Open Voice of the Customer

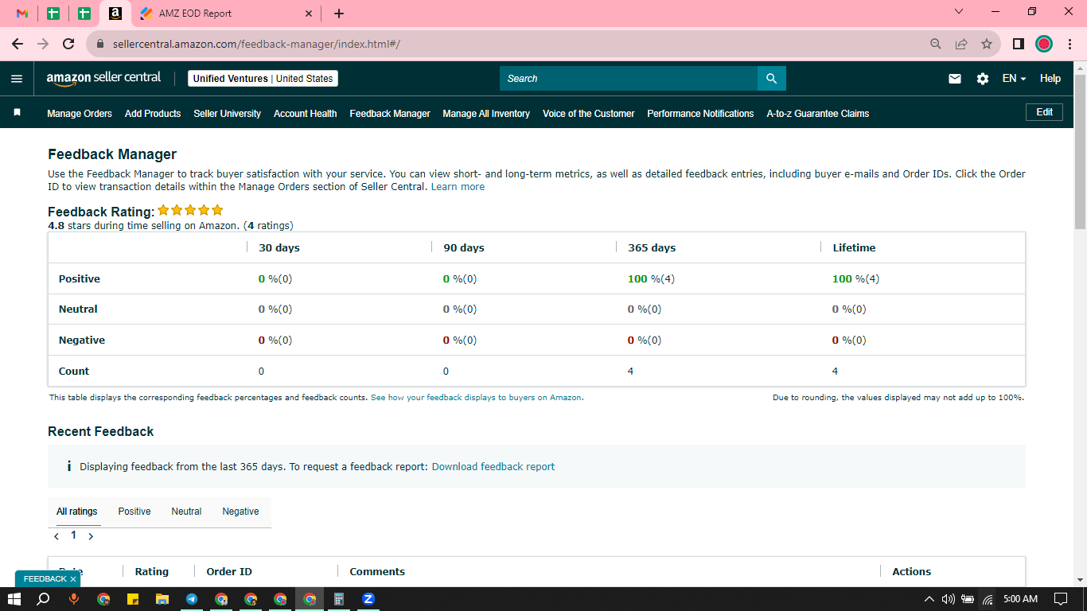pyautogui.click(x=589, y=114)
